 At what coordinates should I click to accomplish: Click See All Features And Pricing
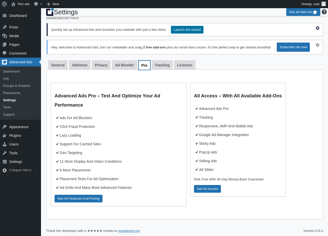click(78, 199)
